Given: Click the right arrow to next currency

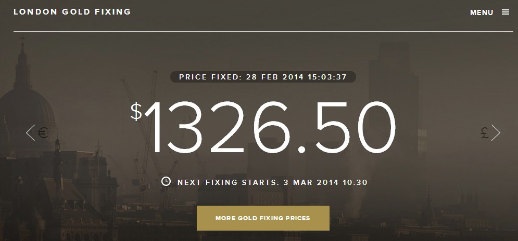Looking at the screenshot, I should point(496,133).
